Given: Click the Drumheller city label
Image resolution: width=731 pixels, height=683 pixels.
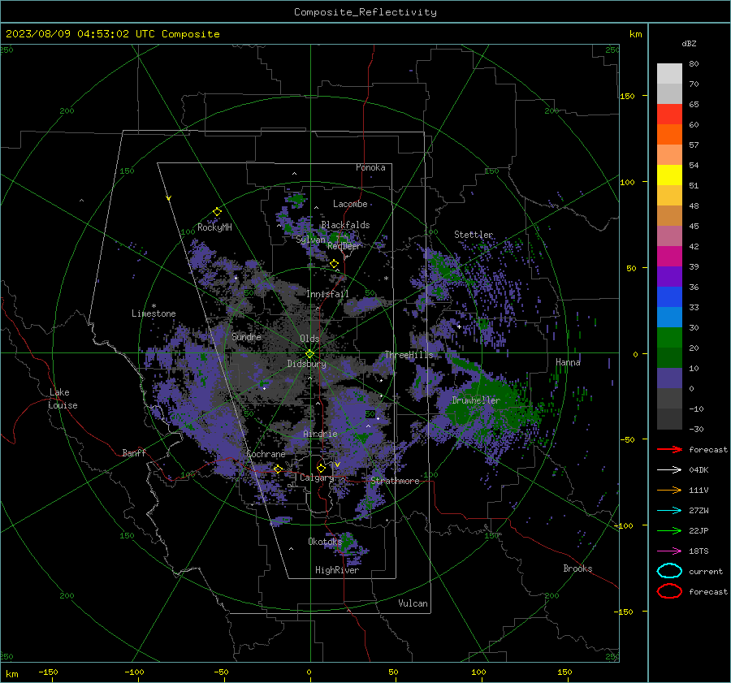Looking at the screenshot, I should (476, 400).
